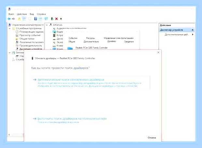Screen dimensions: 202x148
Task: Close the update drivers dialog
Action: (158, 52)
